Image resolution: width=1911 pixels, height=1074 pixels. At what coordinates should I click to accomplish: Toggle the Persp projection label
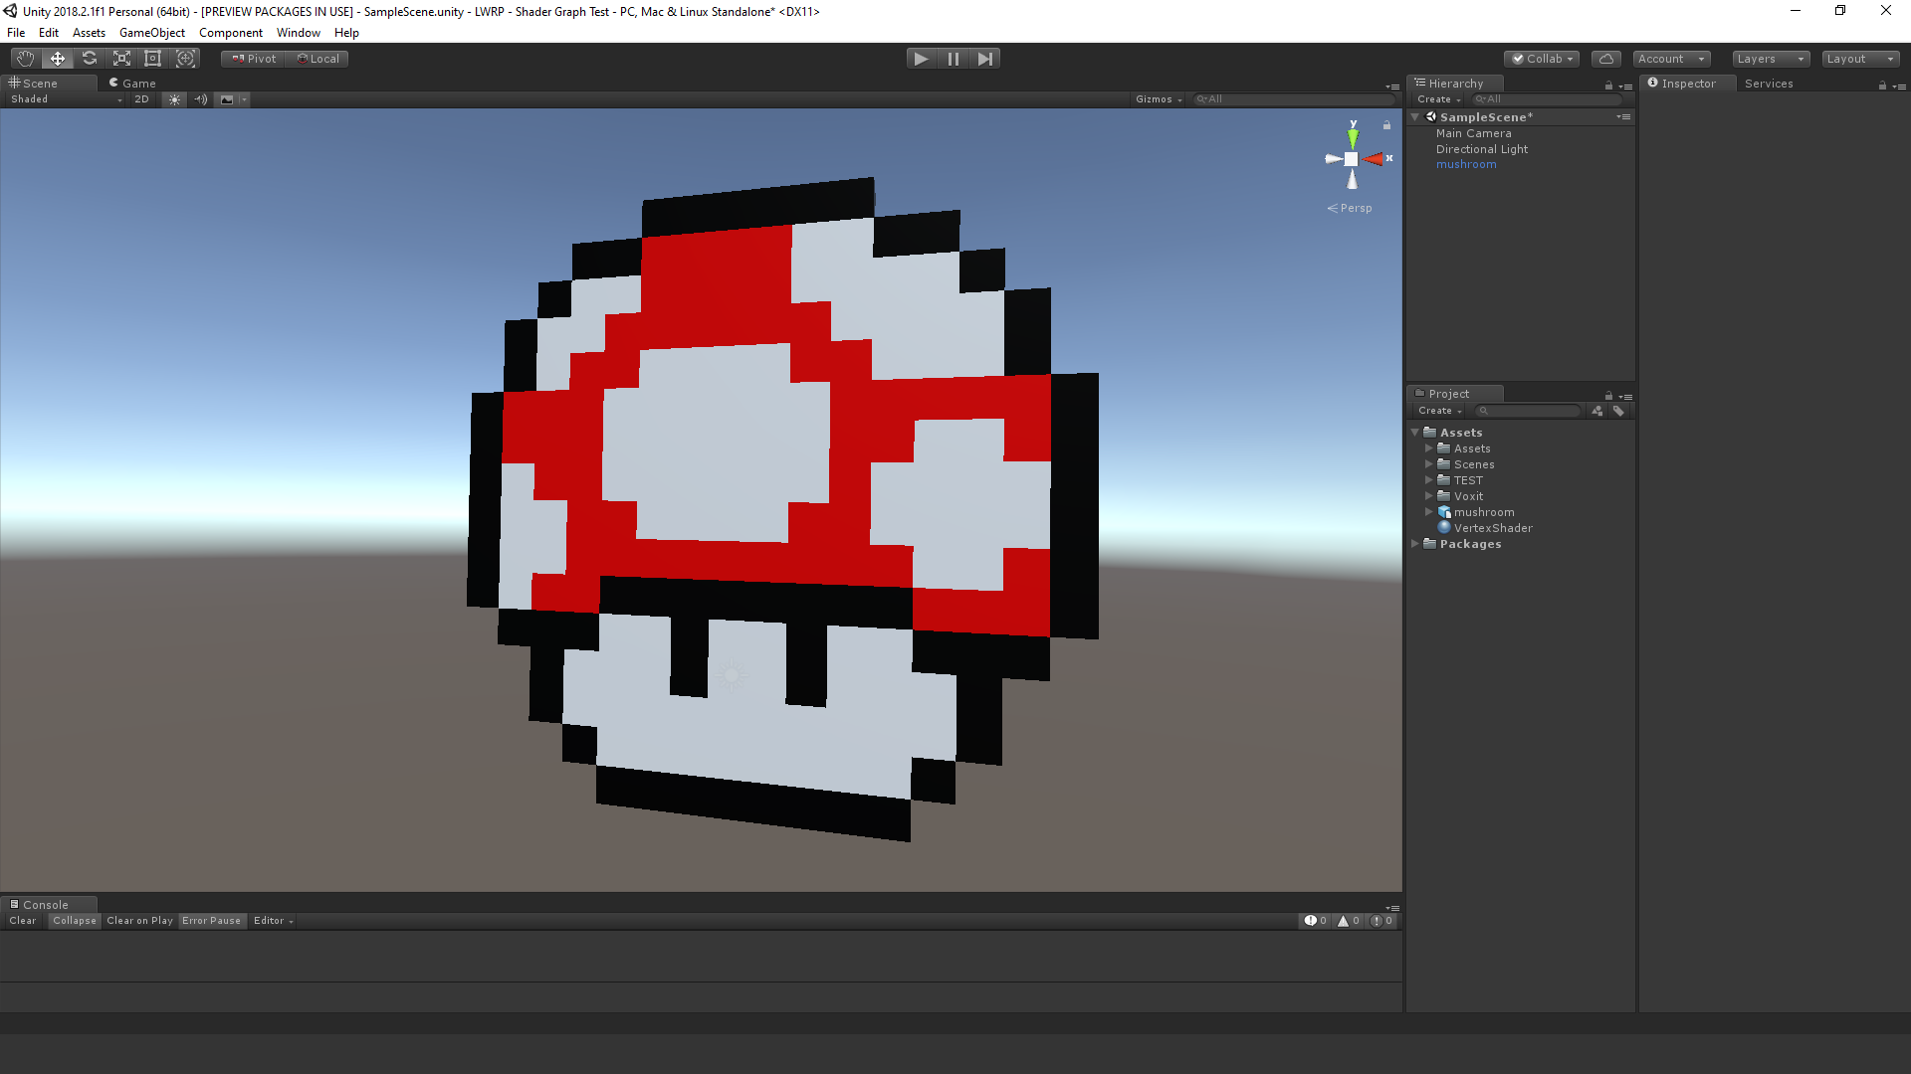point(1350,208)
